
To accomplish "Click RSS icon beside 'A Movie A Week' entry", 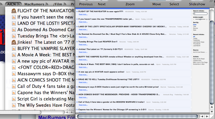I will click(x=14, y=55).
